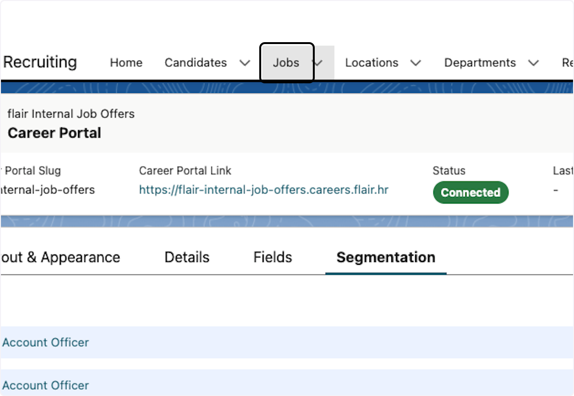Expand the Candidates dropdown chevron
This screenshot has height=396, width=574.
coord(245,63)
